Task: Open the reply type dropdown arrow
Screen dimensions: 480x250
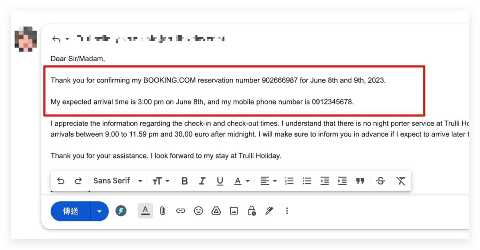Action: (x=67, y=39)
